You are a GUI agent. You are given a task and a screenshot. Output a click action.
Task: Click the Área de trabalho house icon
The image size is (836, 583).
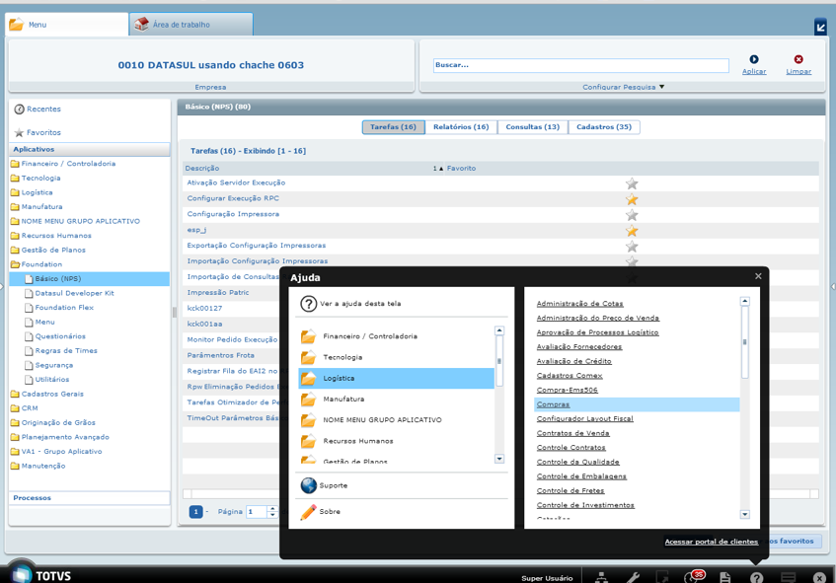(141, 24)
